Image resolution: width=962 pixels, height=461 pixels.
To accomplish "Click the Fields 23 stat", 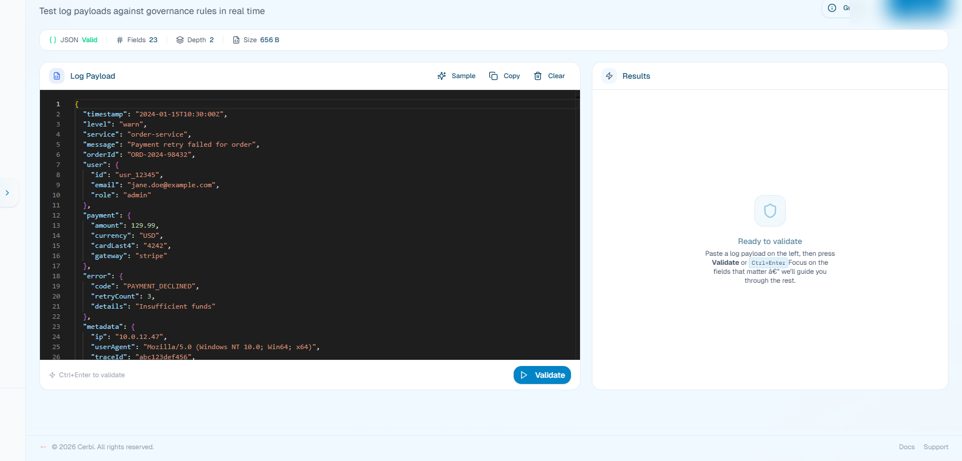I will click(137, 40).
